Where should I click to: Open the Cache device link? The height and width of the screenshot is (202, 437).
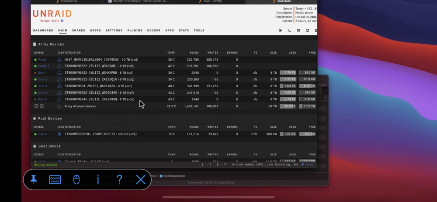click(x=43, y=134)
